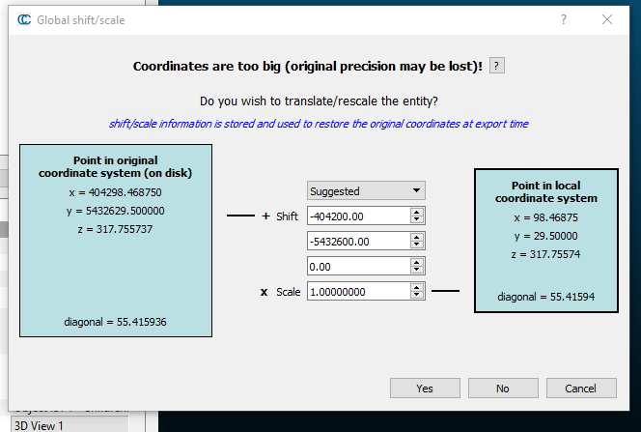
Task: Decrease X shift using down arrow
Action: coord(417,221)
